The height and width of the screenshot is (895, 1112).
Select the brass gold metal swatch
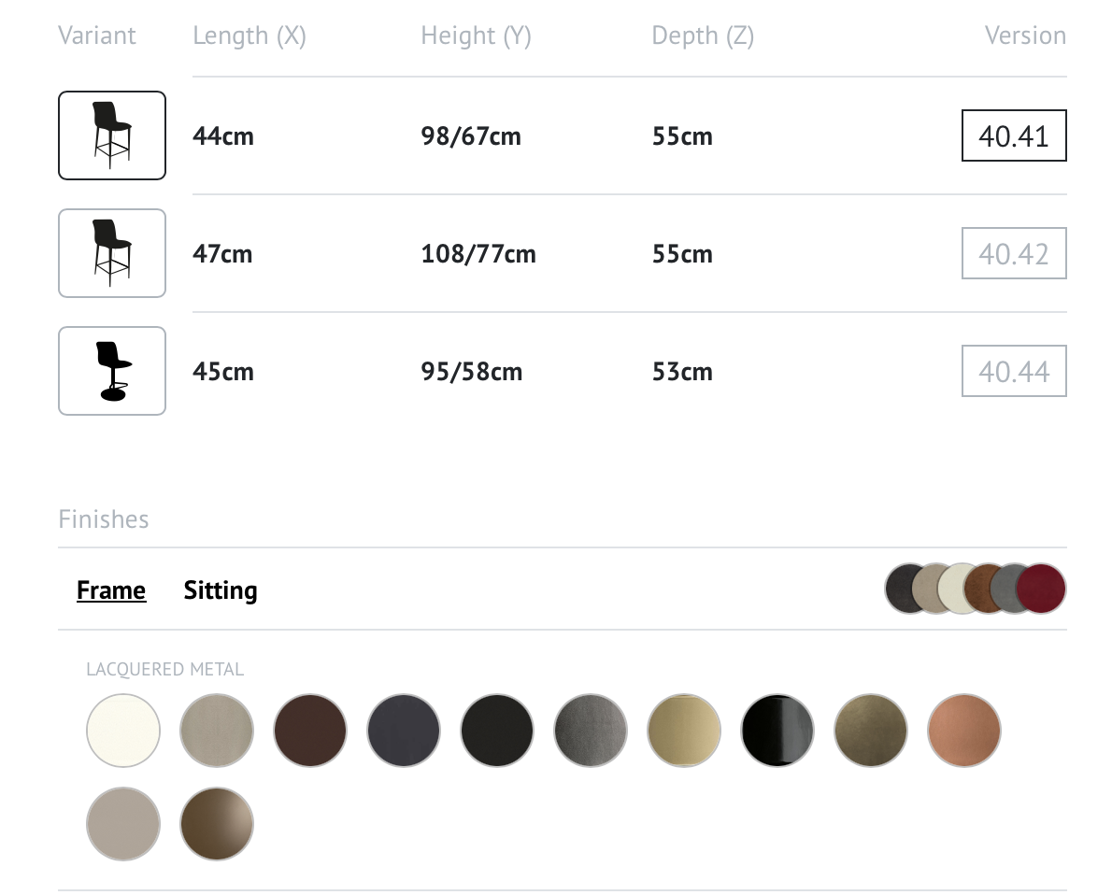coord(684,731)
